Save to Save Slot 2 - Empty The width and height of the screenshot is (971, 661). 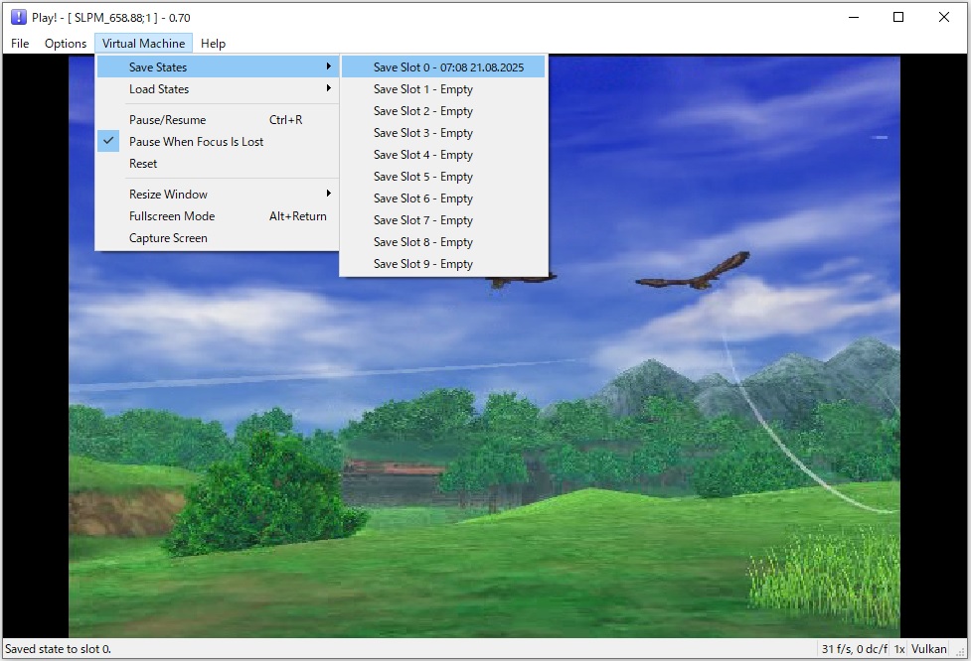443,111
